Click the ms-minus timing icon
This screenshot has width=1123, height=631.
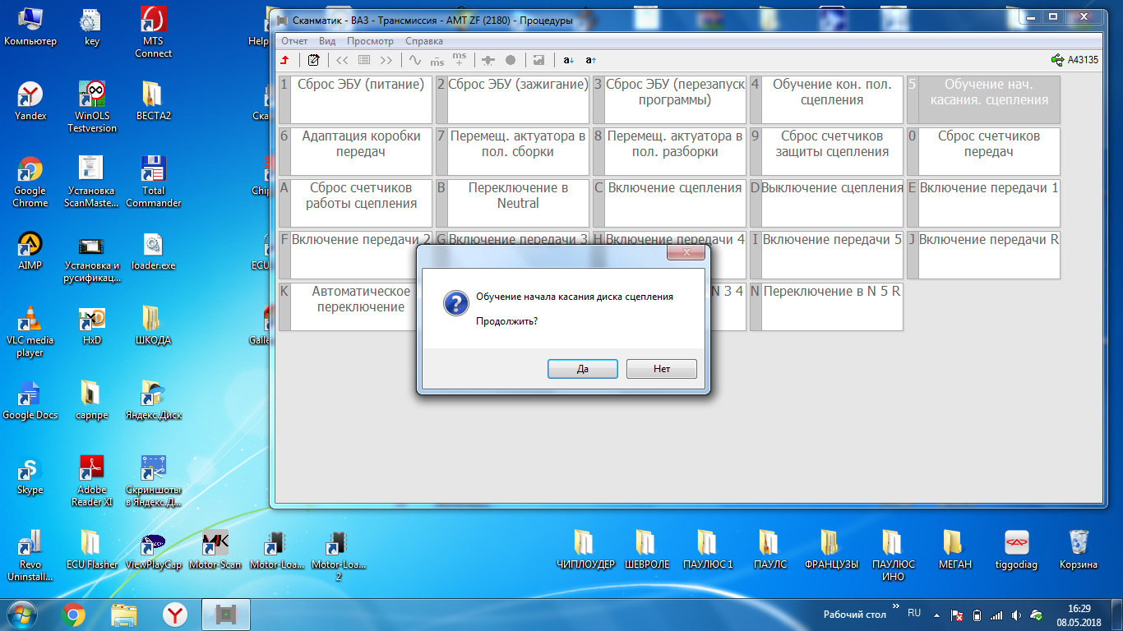(437, 60)
